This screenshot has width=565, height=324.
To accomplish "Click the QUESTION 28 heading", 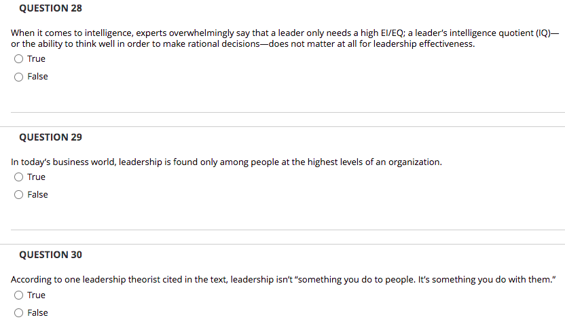I will click(50, 8).
